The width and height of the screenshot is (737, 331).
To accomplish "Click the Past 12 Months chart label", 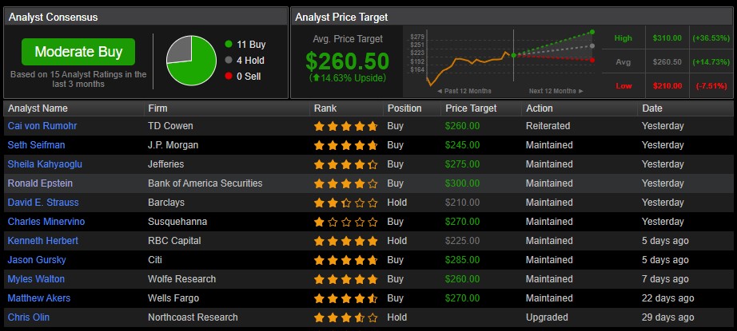I will pos(464,91).
